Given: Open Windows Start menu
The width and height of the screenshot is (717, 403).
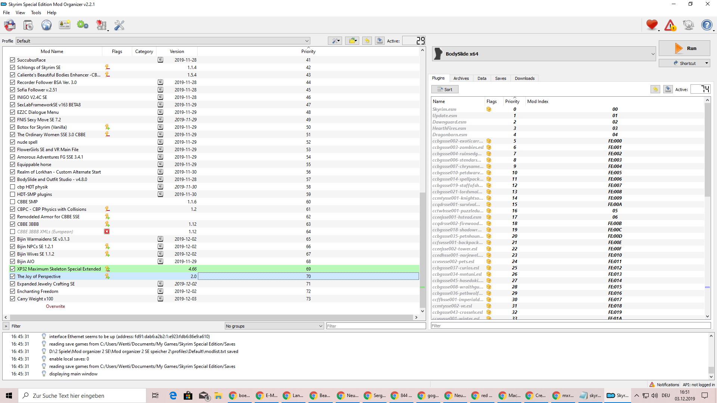Looking at the screenshot, I should 9,396.
